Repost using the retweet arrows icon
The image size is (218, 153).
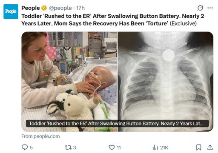pyautogui.click(x=68, y=147)
